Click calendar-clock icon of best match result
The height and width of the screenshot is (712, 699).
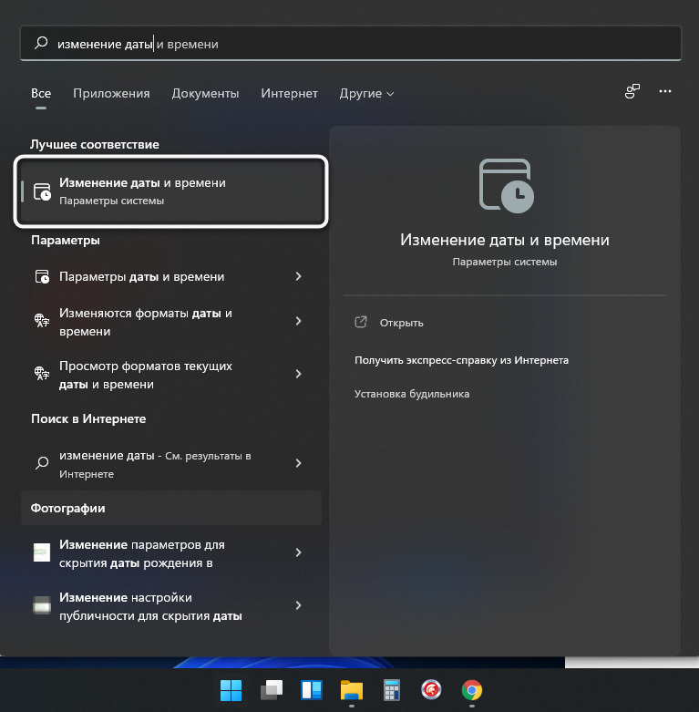42,191
